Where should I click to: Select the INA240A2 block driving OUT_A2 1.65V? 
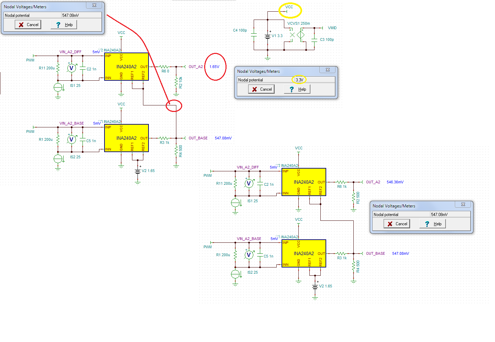point(126,67)
